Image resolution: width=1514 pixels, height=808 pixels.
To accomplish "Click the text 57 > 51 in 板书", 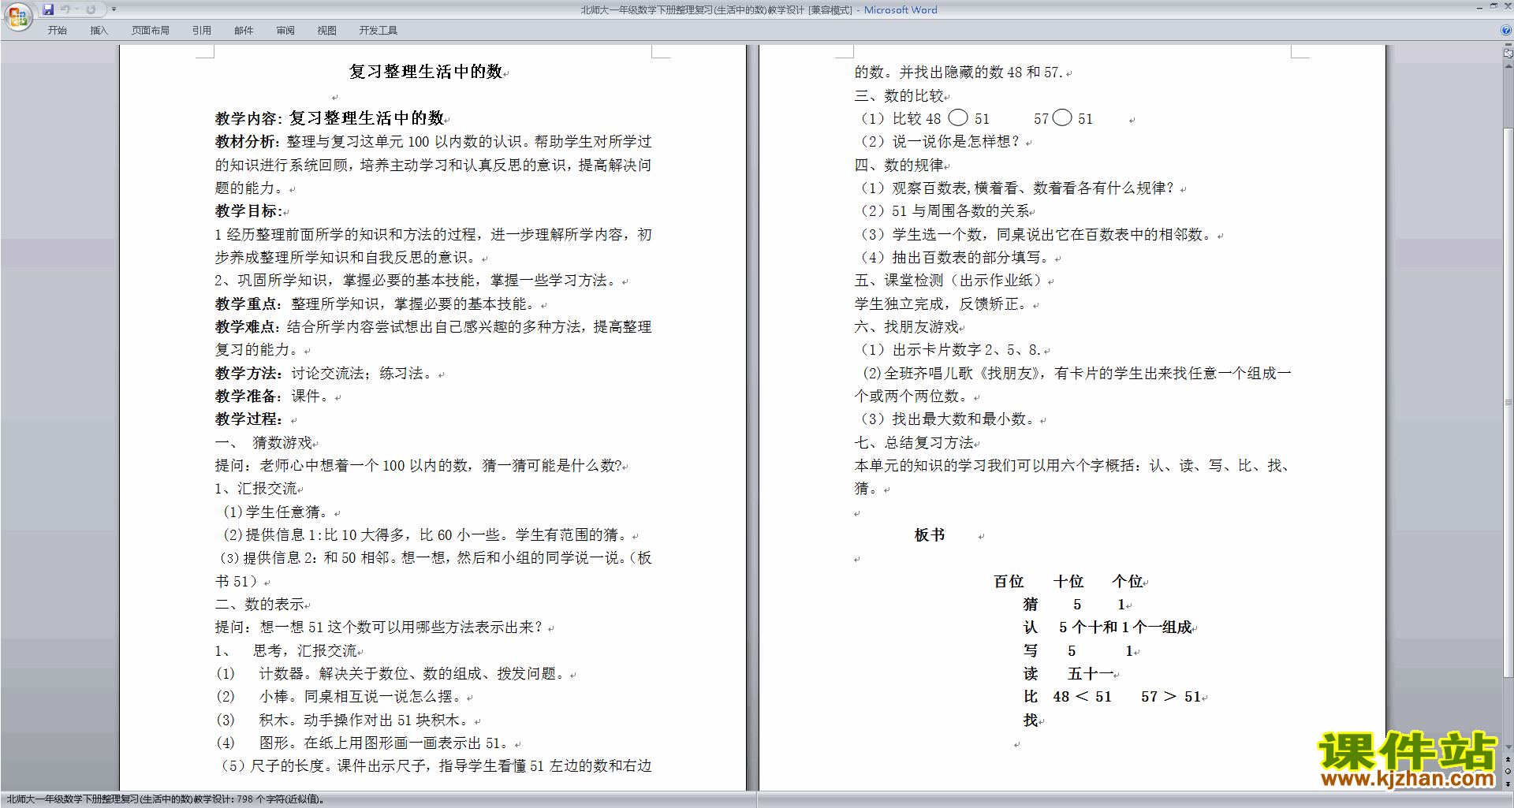I will pos(1170,697).
